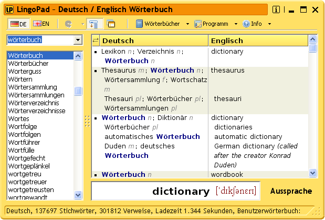Click the Deutsch column header
Image resolution: width=325 pixels, height=220 pixels.
pos(154,41)
